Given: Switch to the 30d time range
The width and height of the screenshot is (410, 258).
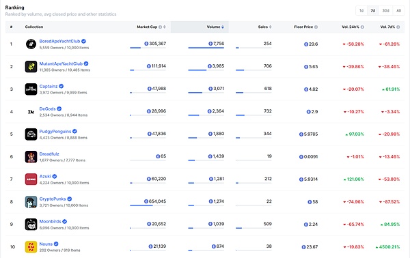Looking at the screenshot, I should [385, 10].
